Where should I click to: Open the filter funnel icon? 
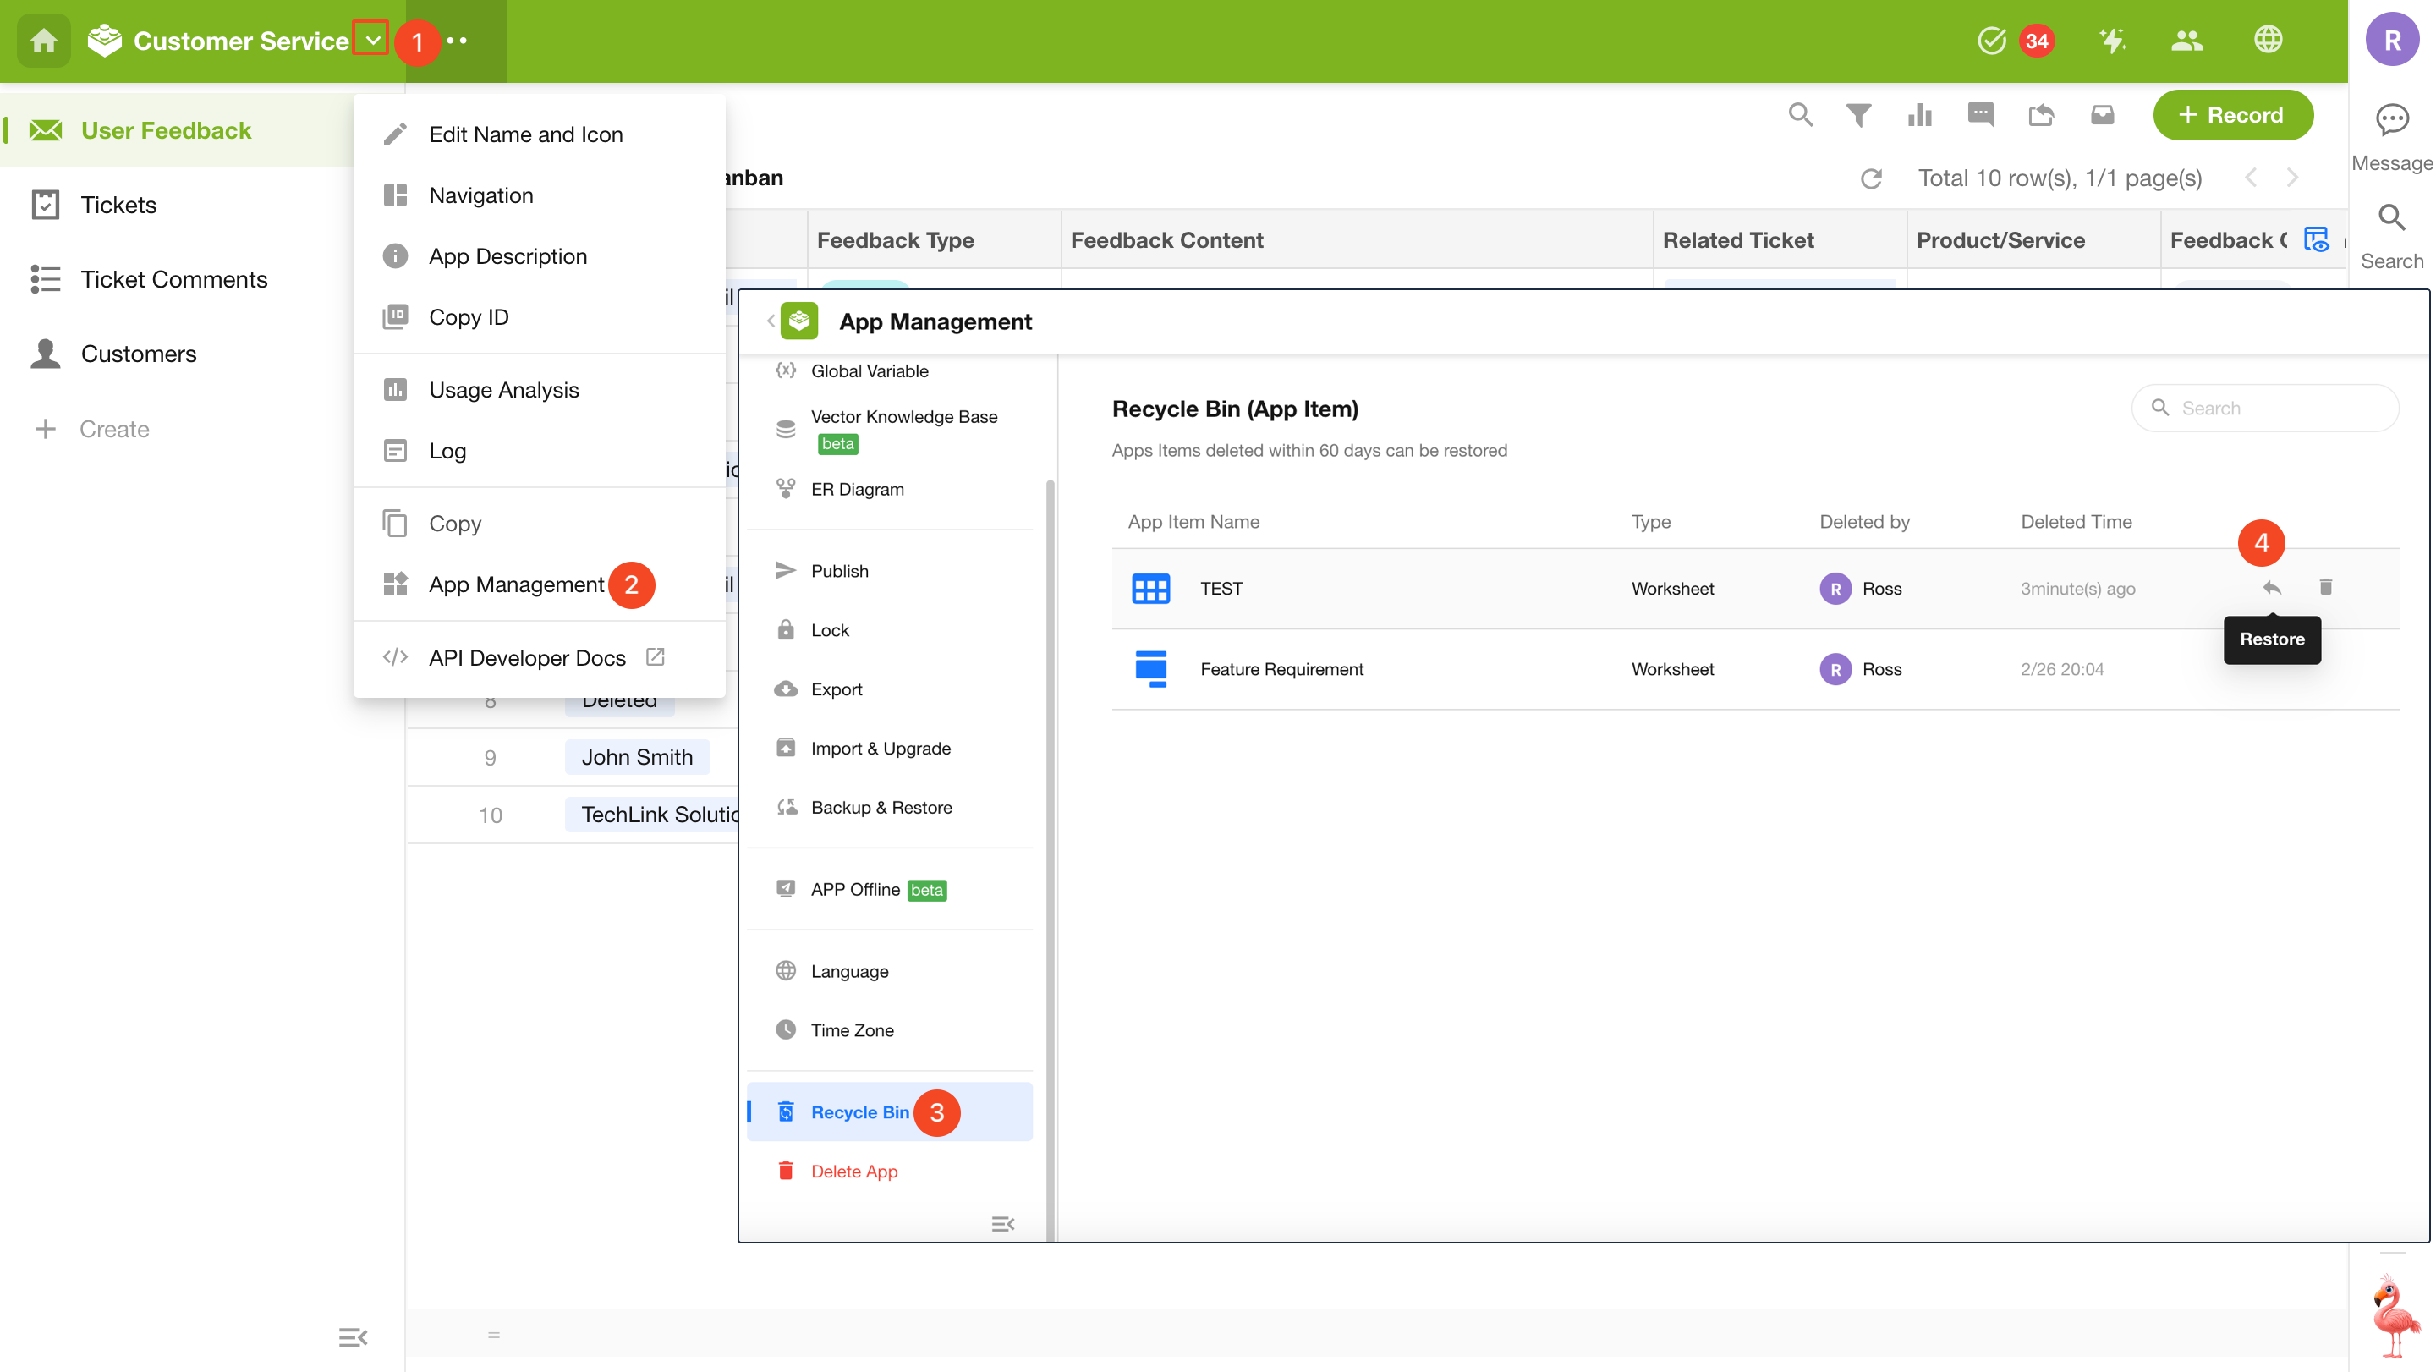point(1858,115)
